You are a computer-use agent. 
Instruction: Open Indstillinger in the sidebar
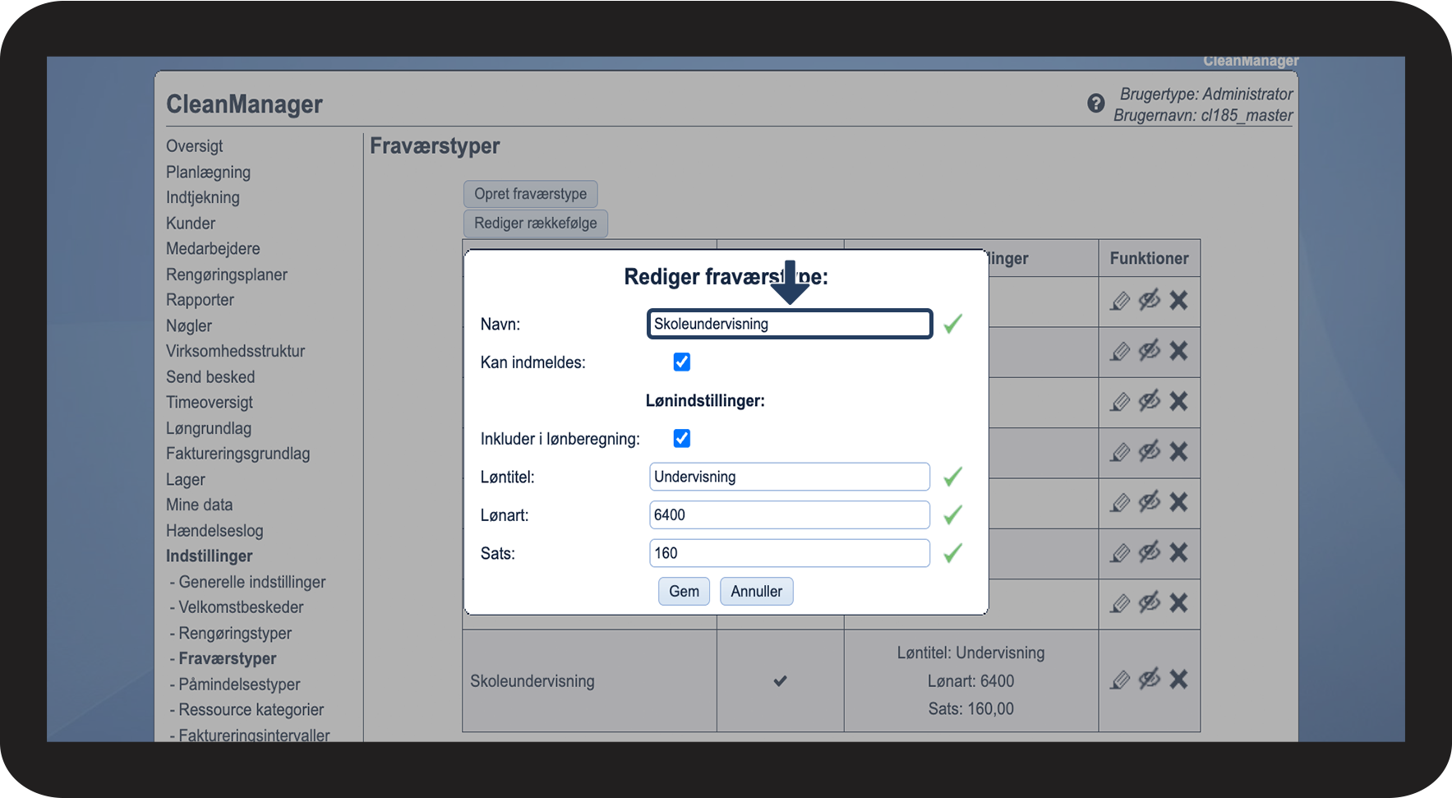209,556
